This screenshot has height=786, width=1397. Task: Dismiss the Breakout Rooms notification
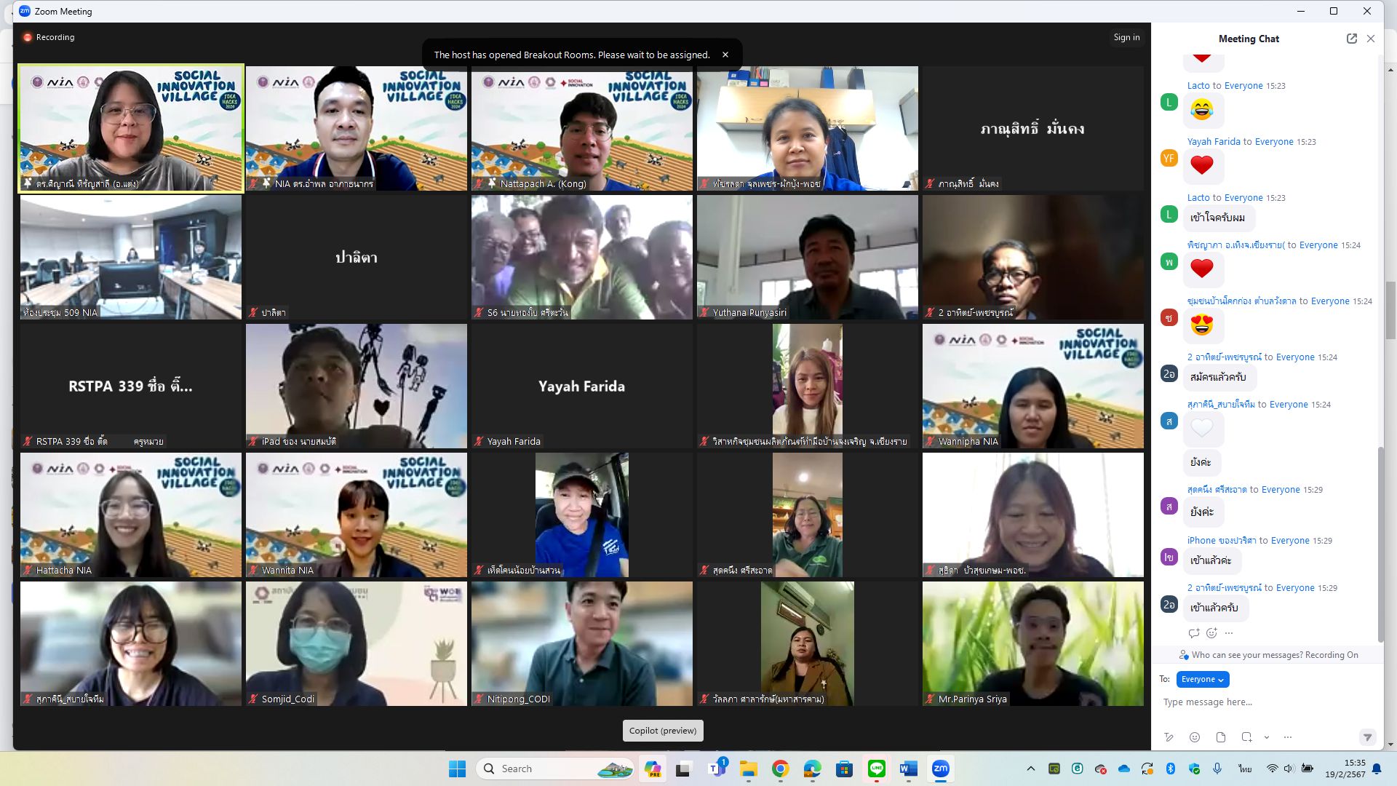725,55
